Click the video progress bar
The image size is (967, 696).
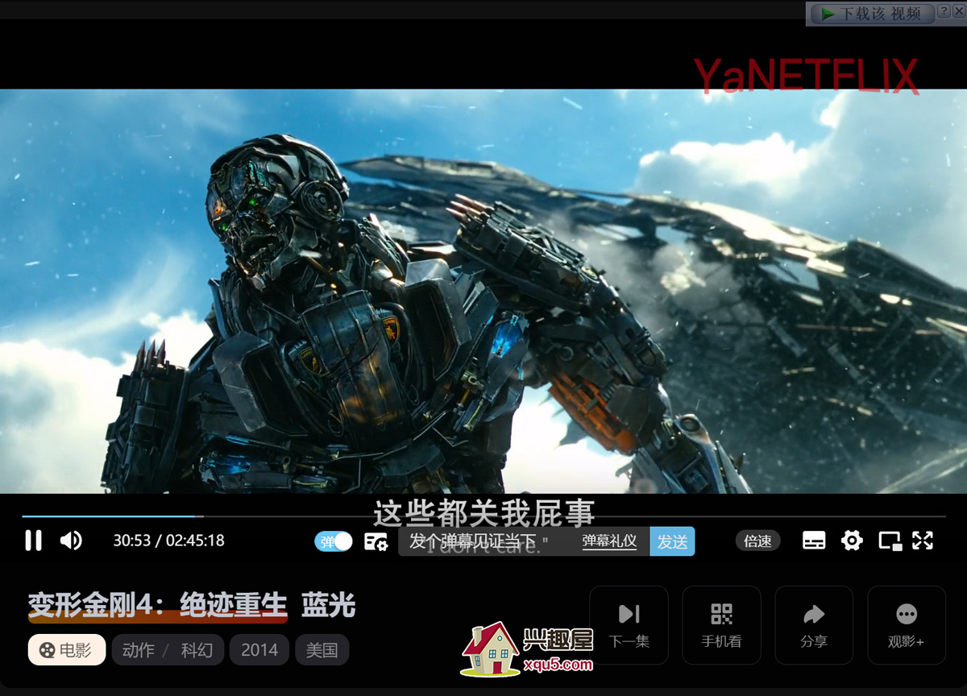coord(483,516)
